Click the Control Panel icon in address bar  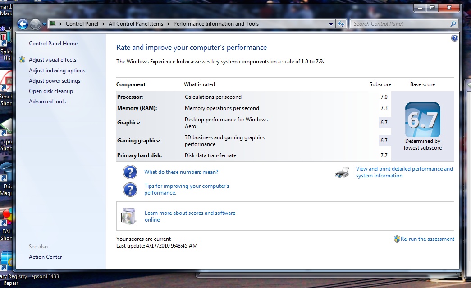(x=52, y=23)
